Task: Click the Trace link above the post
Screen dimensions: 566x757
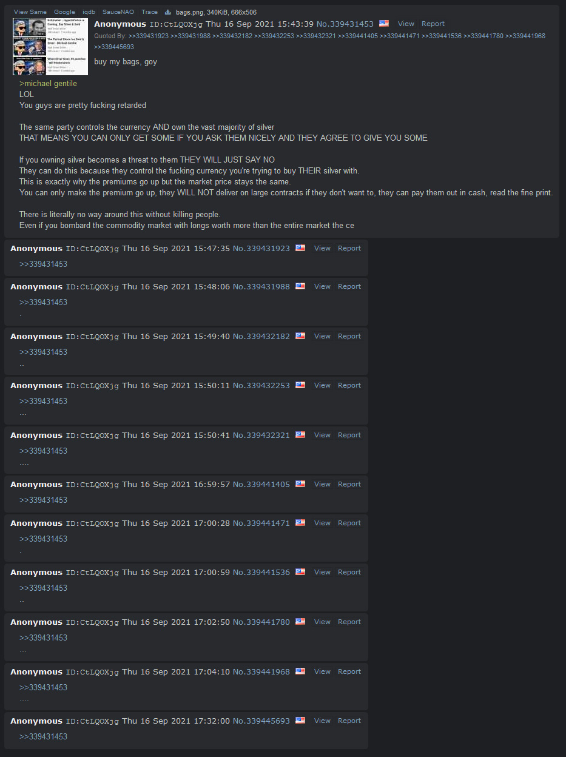Action: pyautogui.click(x=149, y=12)
